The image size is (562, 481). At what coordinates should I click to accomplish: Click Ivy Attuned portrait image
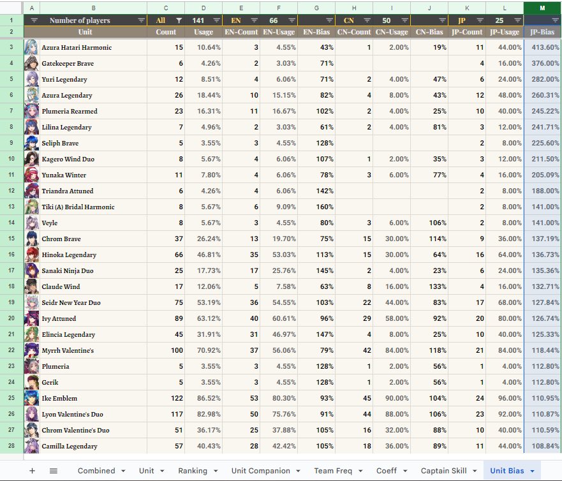coord(31,318)
